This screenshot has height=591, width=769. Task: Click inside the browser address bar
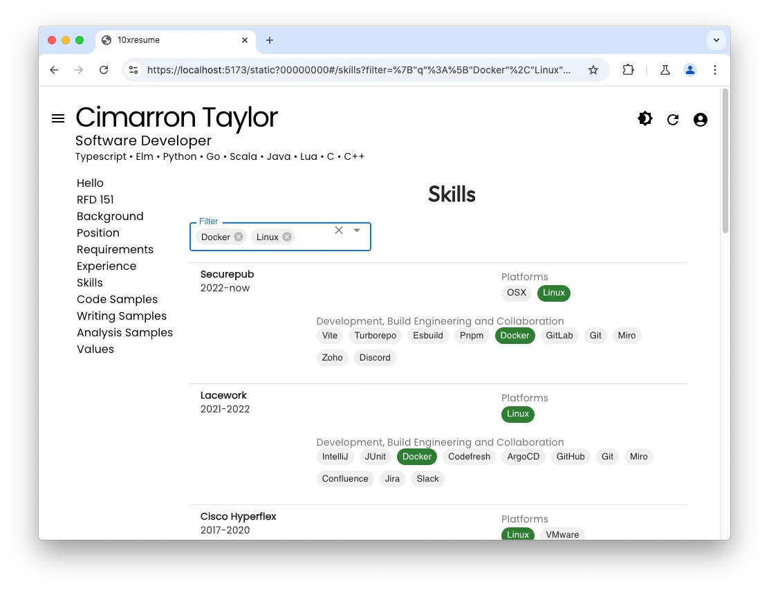point(346,70)
